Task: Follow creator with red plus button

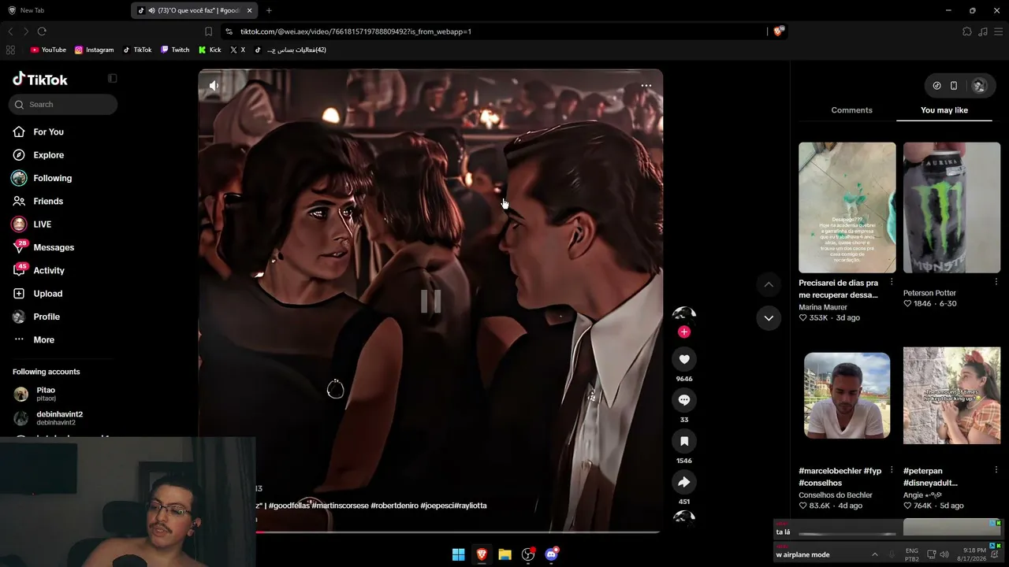Action: [684, 332]
